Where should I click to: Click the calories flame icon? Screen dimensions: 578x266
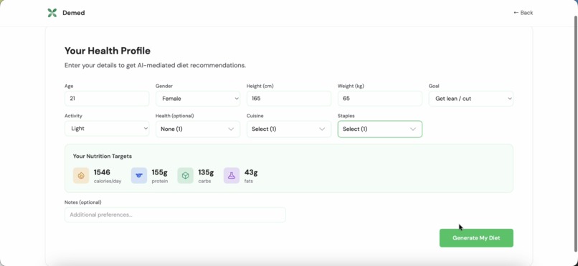[81, 176]
